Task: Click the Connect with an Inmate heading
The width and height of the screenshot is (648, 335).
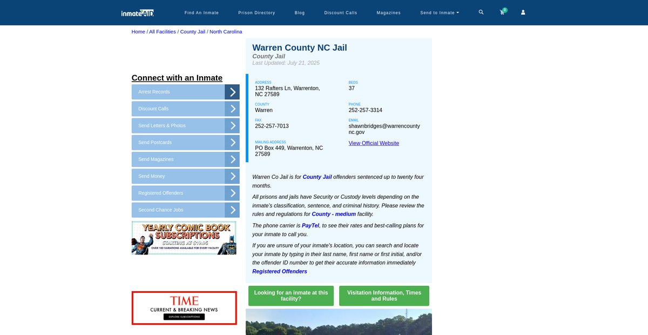Action: (x=177, y=78)
